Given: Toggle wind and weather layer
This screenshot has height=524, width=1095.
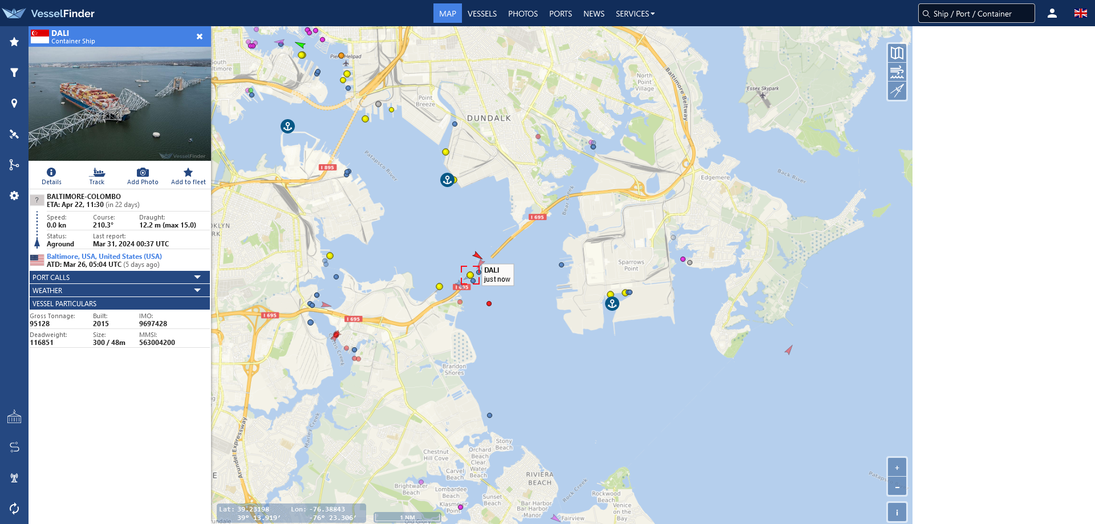Looking at the screenshot, I should point(897,72).
